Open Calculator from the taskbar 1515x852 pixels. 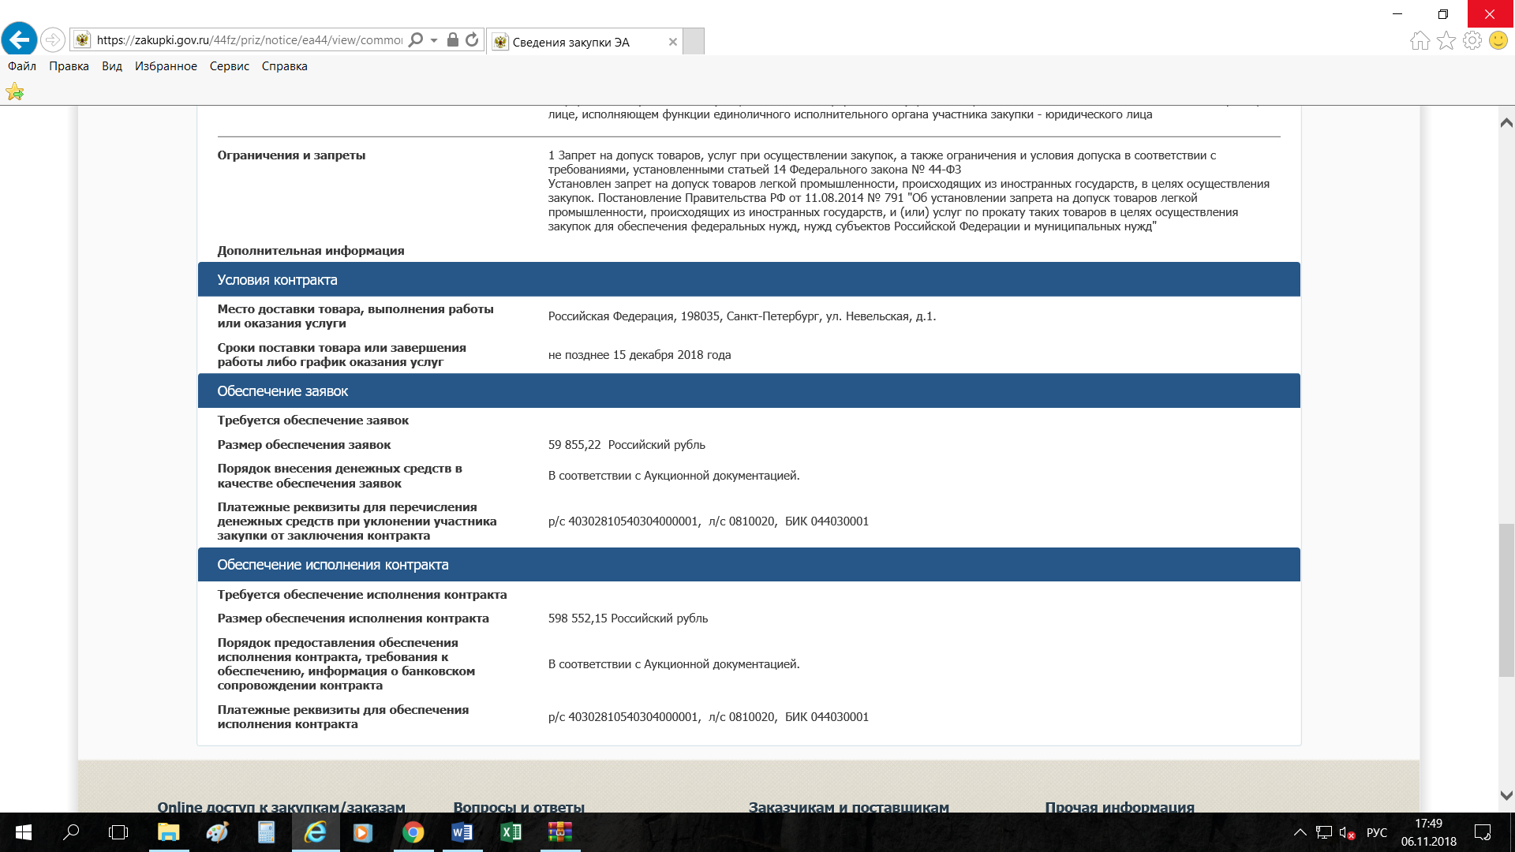(266, 832)
